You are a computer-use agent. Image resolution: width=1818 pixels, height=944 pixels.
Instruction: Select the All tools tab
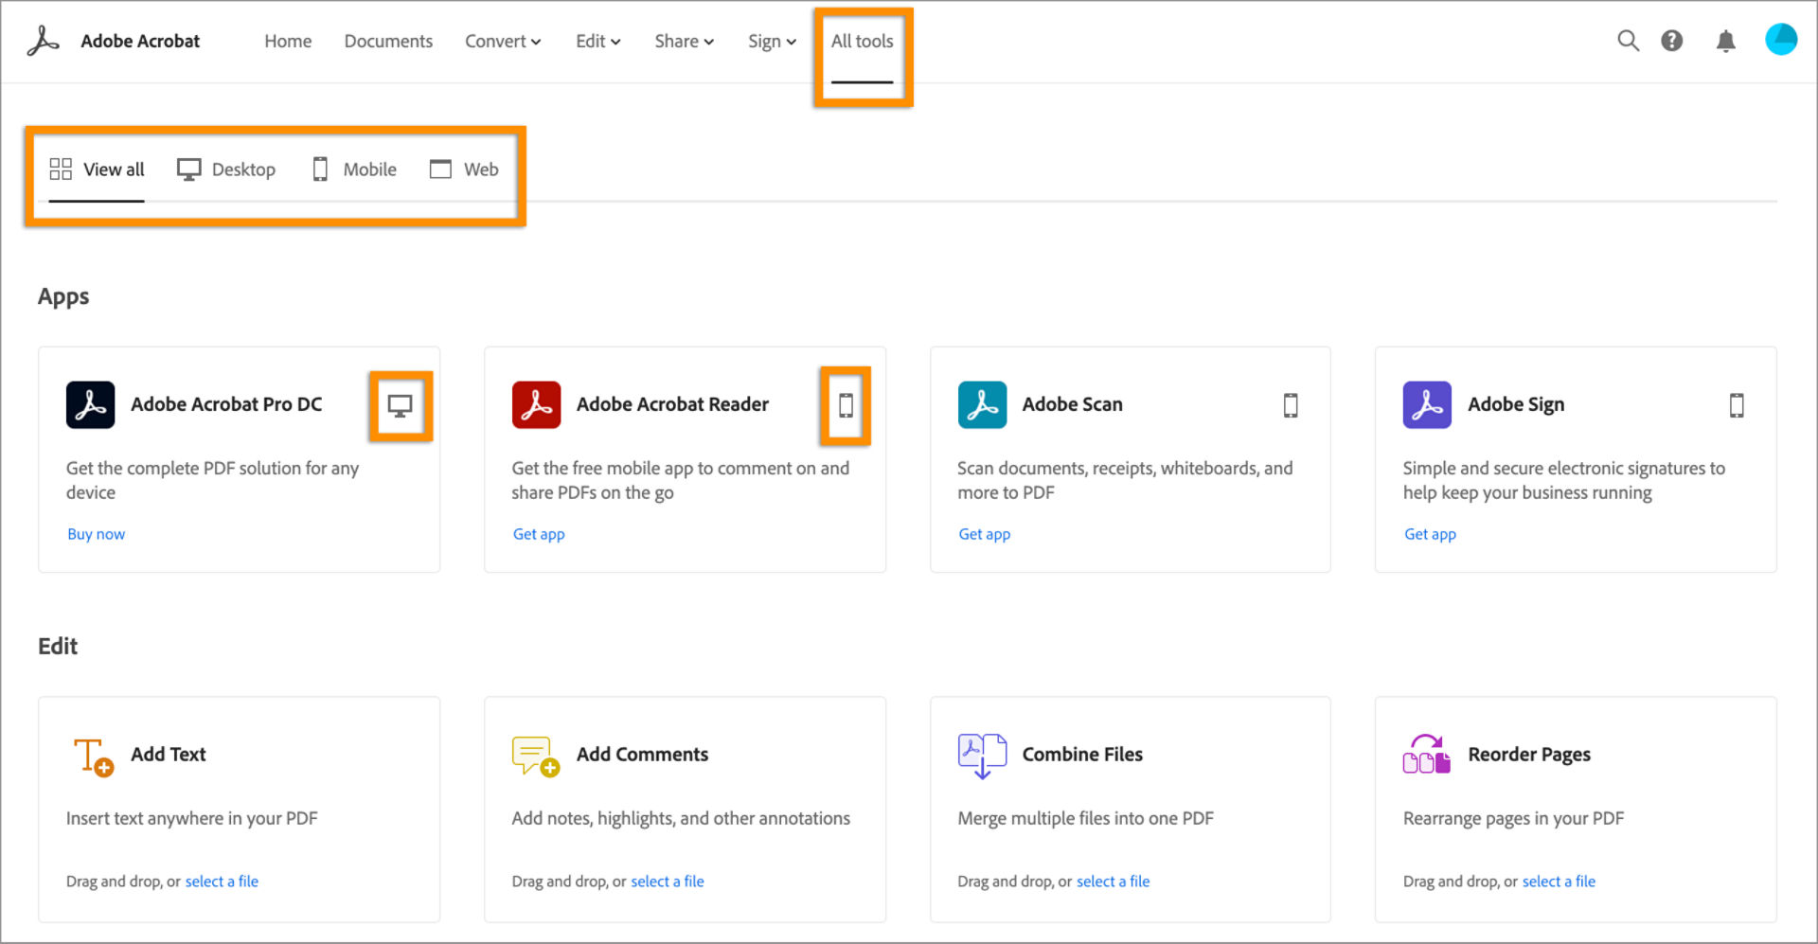[x=863, y=41]
